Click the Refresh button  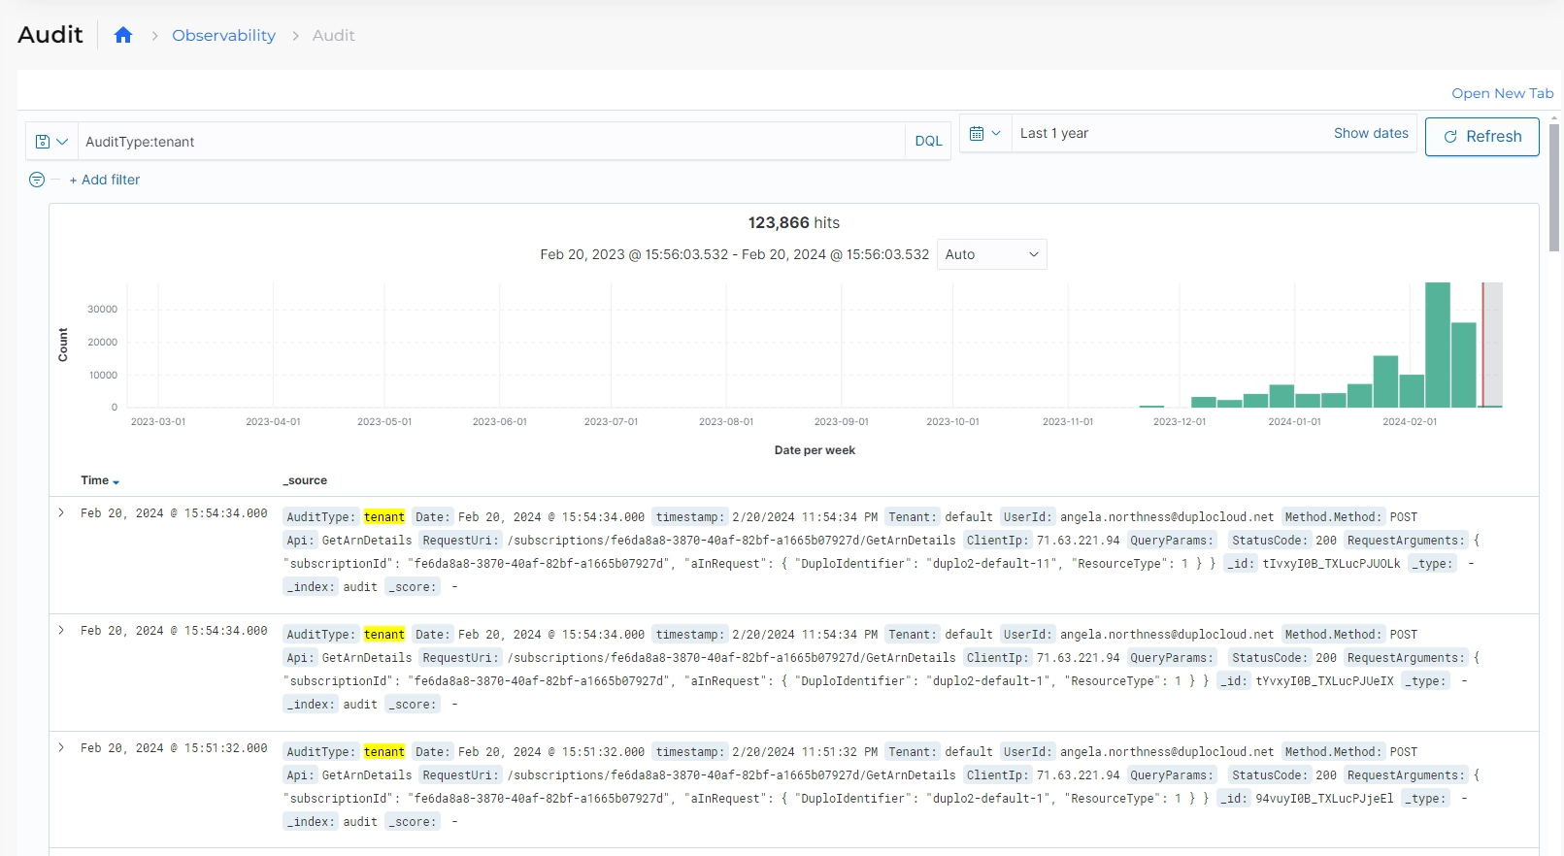[1481, 137]
